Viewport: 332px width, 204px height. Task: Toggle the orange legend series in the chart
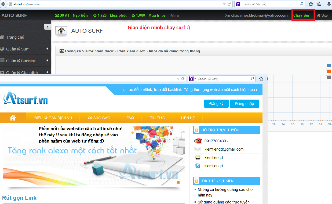click(329, 71)
